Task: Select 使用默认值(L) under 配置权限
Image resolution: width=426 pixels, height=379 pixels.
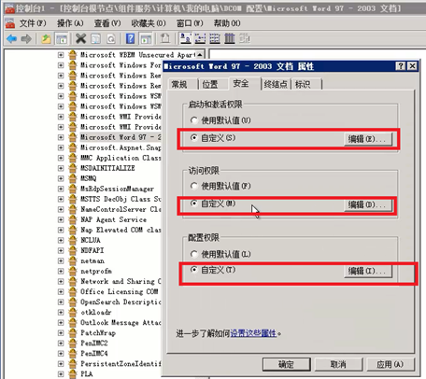Action: pos(220,254)
